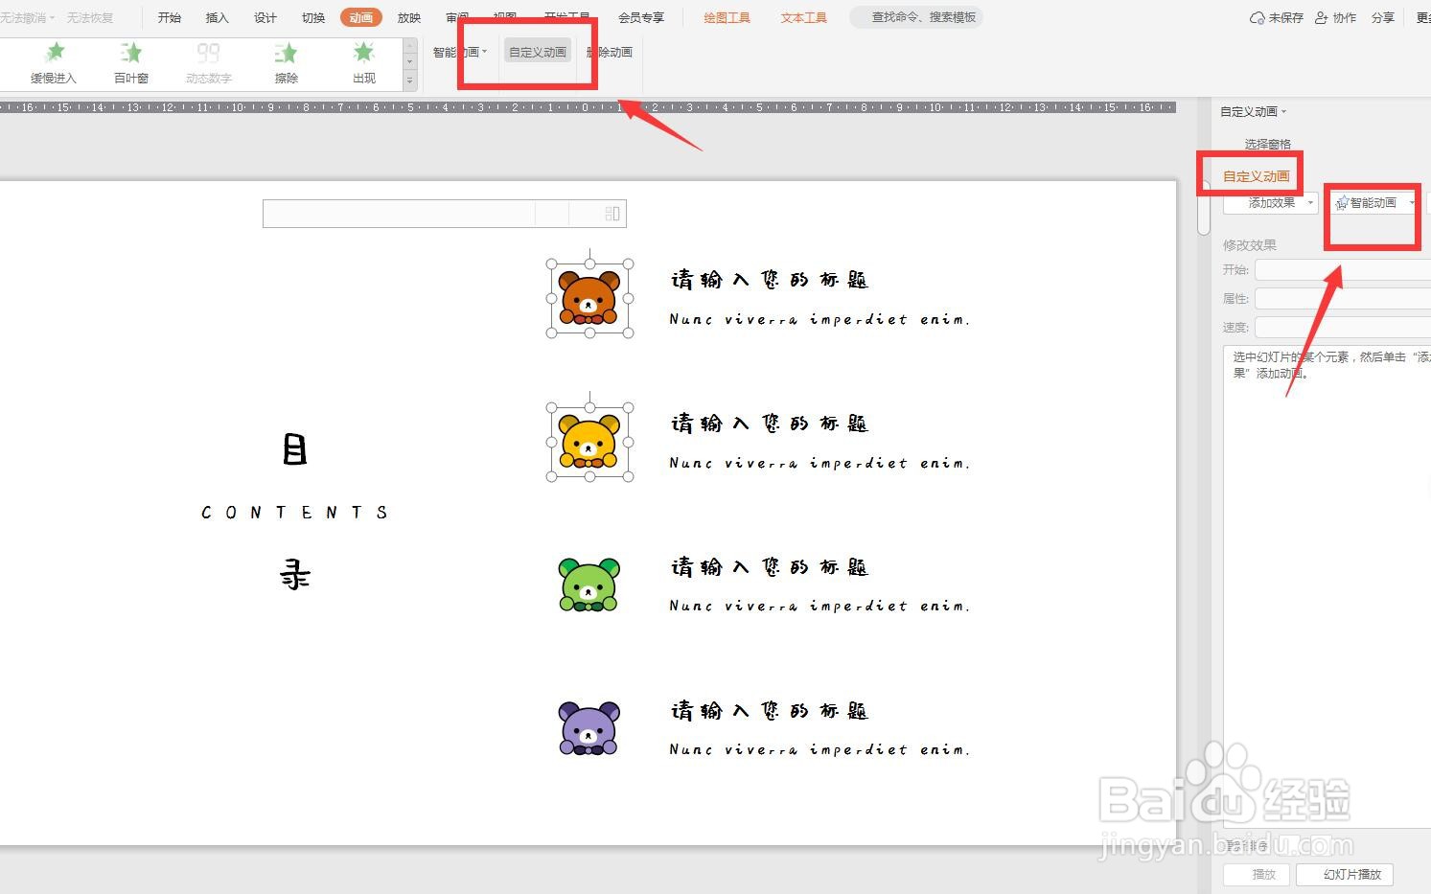The height and width of the screenshot is (894, 1431).
Task: Click the search box 查找命令、搜索模板
Action: 917,17
